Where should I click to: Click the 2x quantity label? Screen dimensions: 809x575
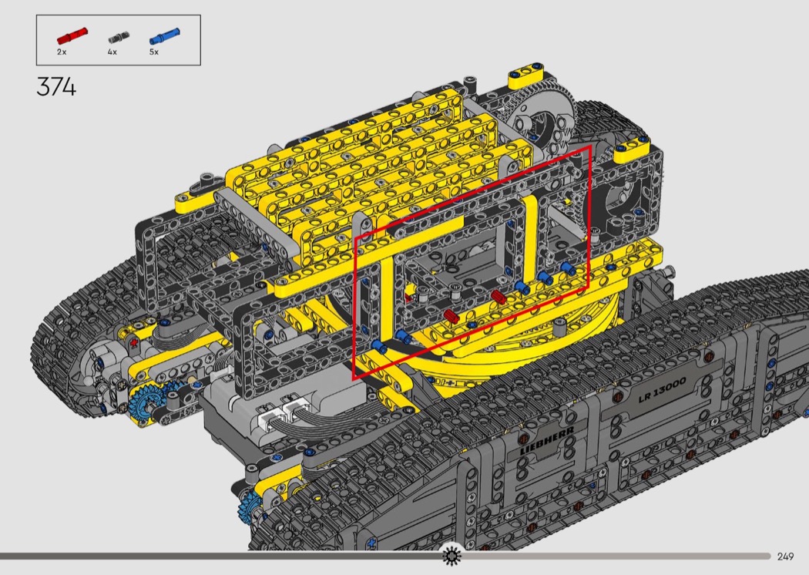click(62, 52)
